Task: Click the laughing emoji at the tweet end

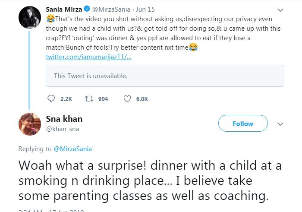Action: tap(193, 47)
